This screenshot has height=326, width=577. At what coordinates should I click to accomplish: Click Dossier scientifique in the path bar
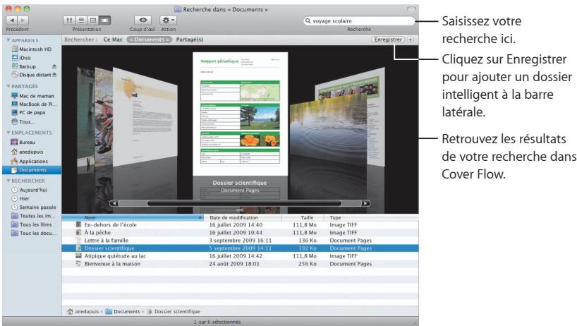click(x=174, y=312)
